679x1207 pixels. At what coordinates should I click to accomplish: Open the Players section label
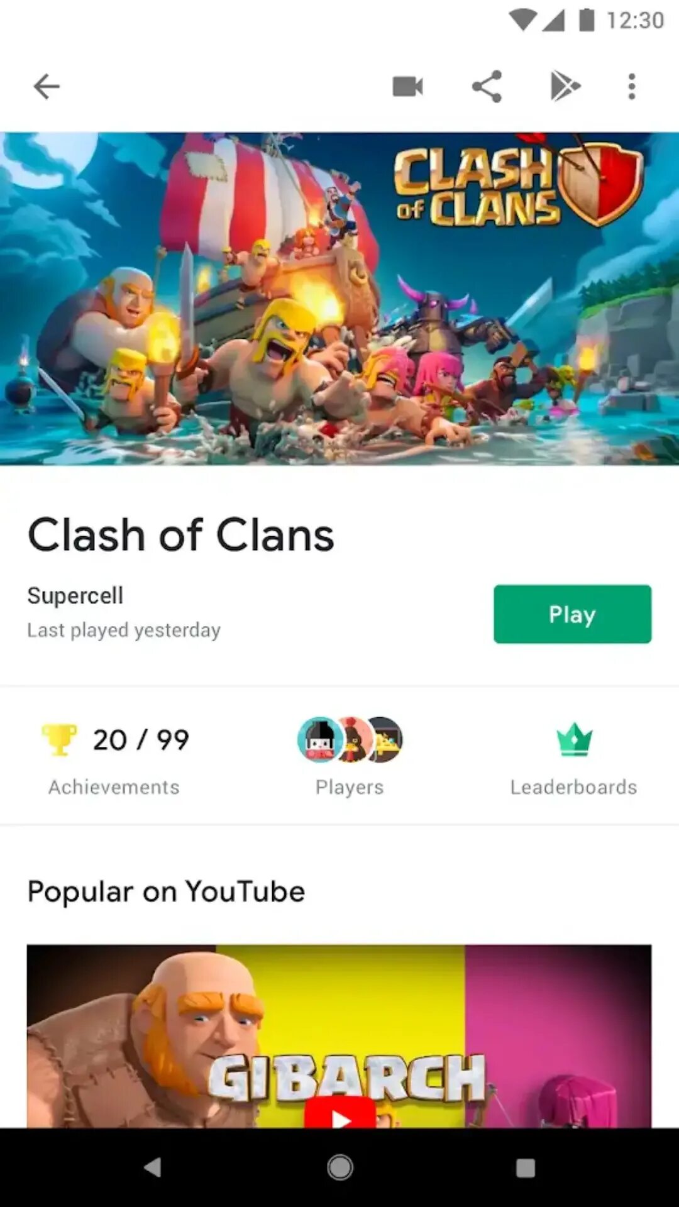350,787
